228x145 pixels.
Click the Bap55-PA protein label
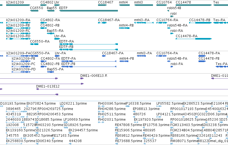pos(55,69)
